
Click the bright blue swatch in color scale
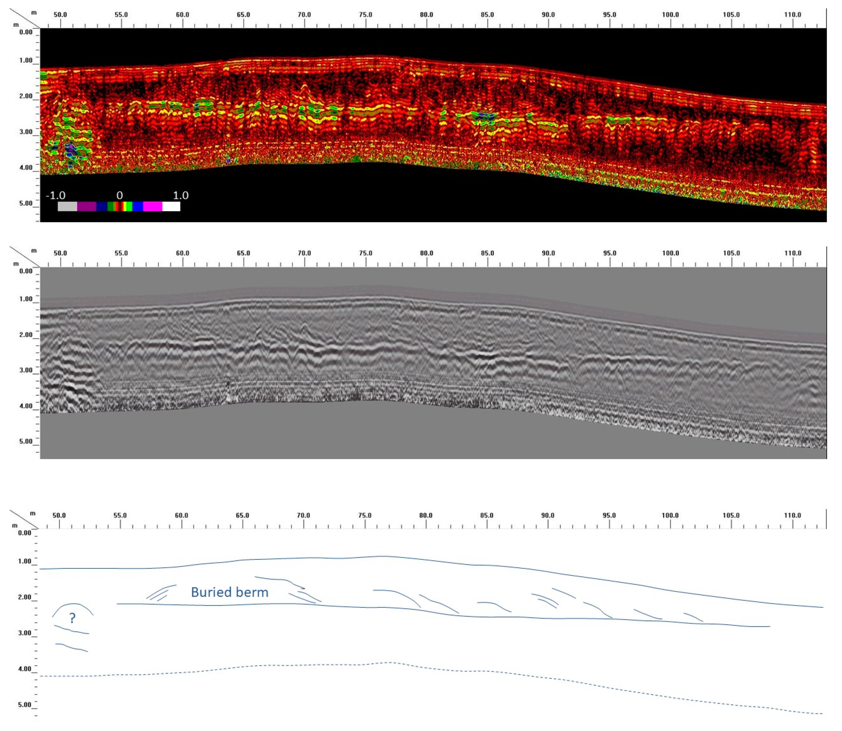pos(138,206)
